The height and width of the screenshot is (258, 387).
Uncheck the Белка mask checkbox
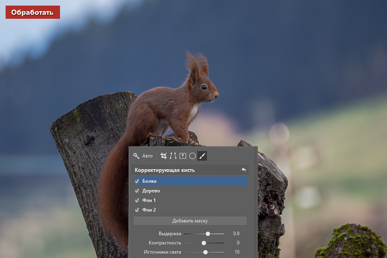click(137, 181)
